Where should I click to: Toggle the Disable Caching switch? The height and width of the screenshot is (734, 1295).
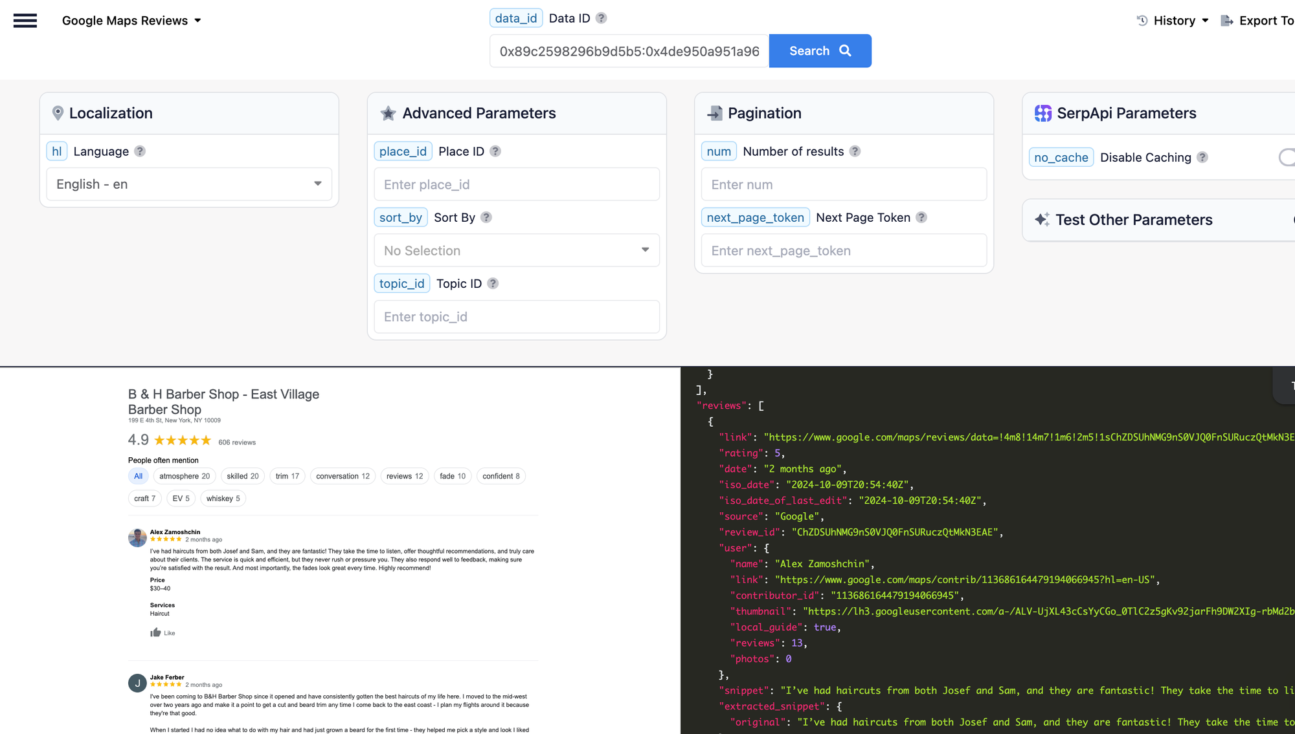point(1287,157)
